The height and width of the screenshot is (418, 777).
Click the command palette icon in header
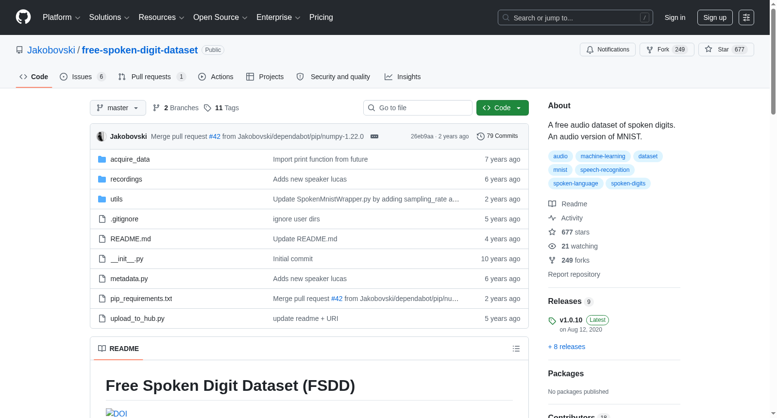[746, 17]
